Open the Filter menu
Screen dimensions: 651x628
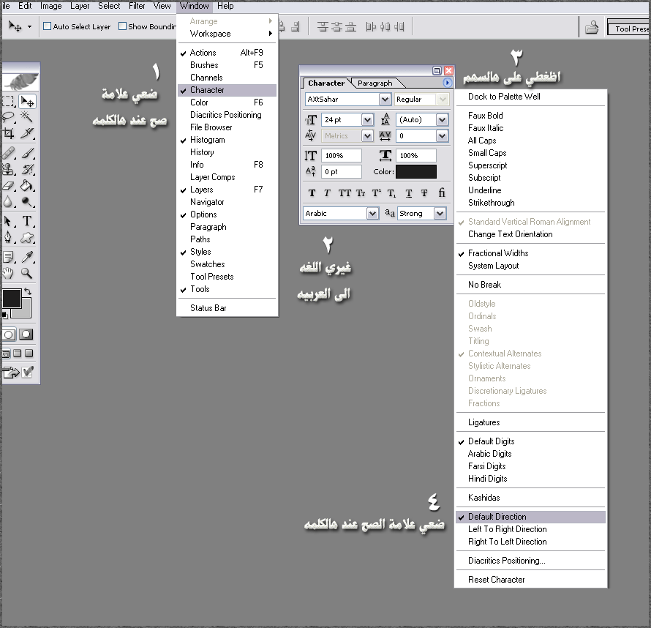(x=137, y=6)
